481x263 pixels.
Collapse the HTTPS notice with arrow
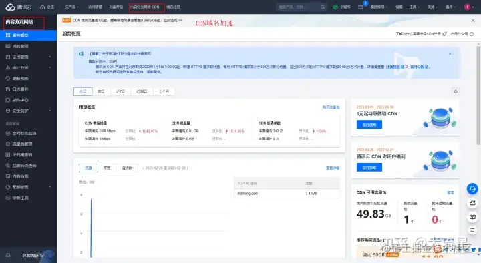pos(450,54)
